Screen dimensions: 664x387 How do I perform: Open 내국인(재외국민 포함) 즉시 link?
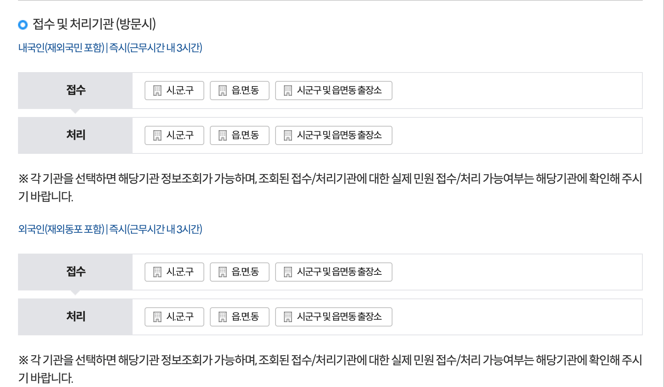[111, 48]
